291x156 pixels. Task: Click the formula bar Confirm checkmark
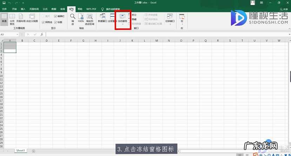[x=35, y=35]
